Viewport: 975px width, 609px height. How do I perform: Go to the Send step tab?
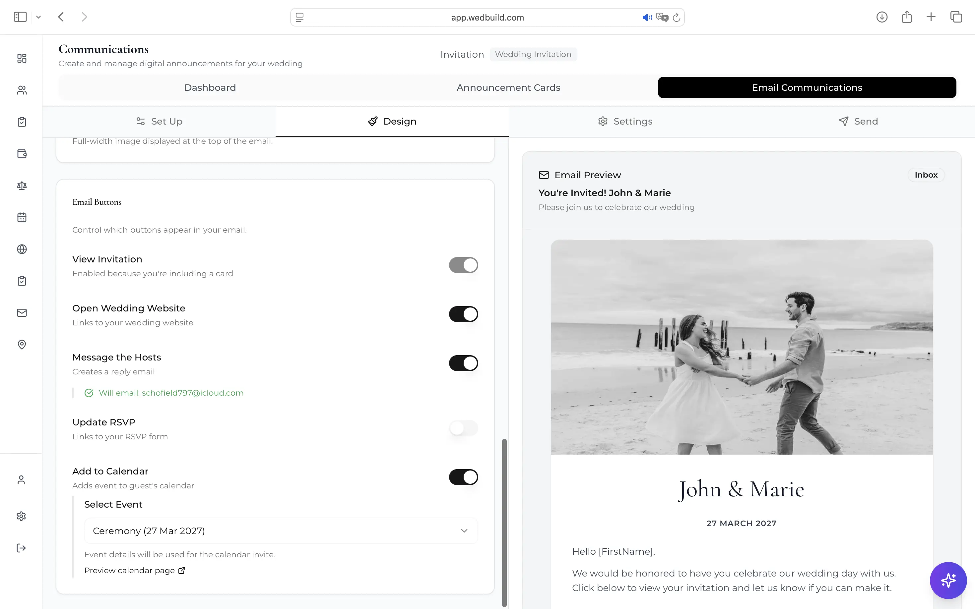(x=858, y=121)
